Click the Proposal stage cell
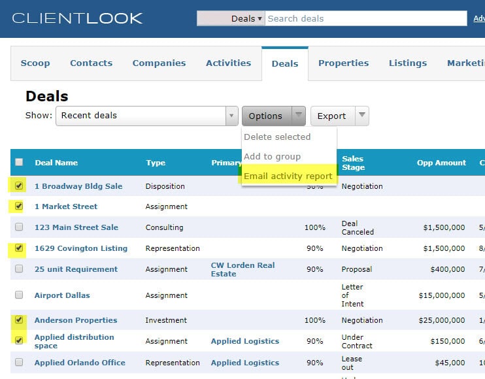 pyautogui.click(x=357, y=269)
